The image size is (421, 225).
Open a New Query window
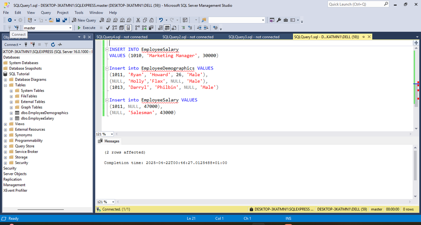tap(84, 20)
